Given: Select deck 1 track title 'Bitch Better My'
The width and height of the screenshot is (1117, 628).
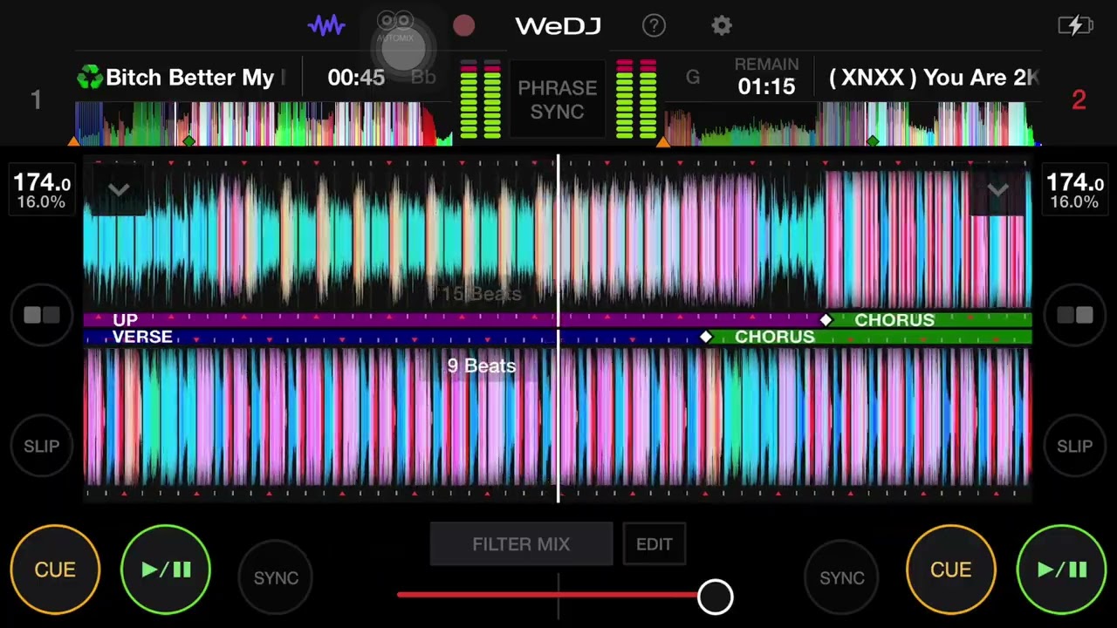Looking at the screenshot, I should point(190,78).
